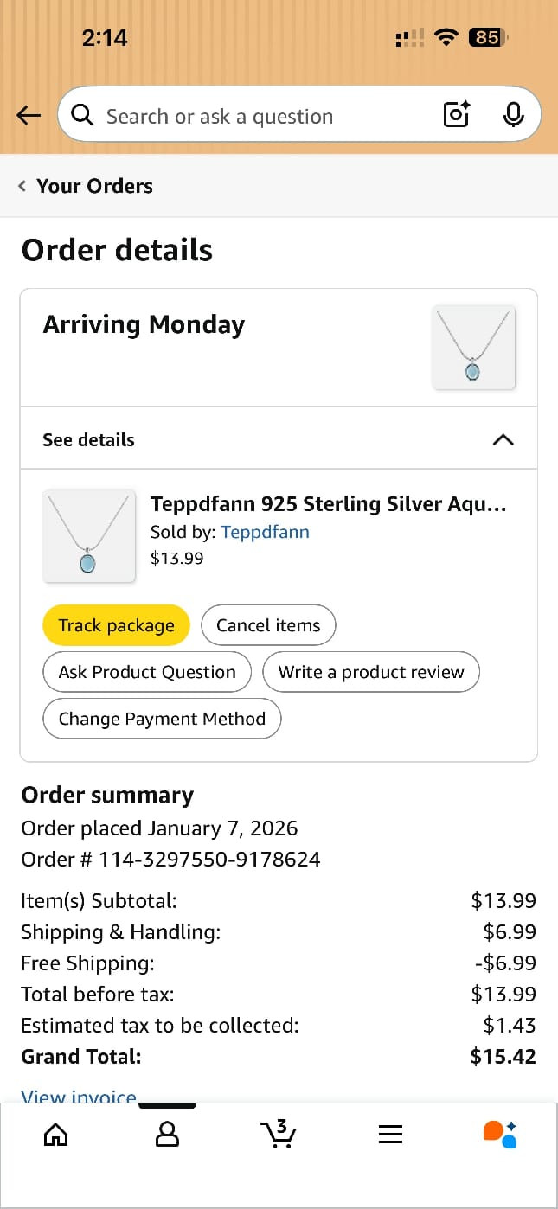Tap Write a product review

(371, 672)
